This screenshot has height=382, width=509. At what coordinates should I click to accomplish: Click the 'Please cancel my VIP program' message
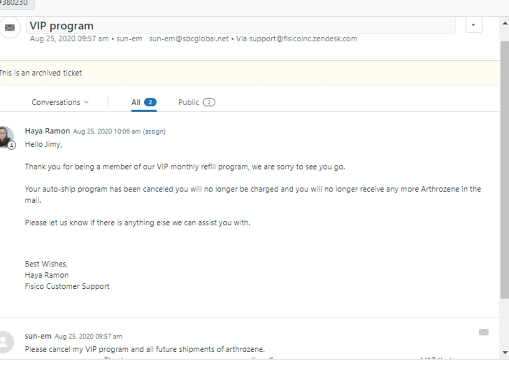145,349
